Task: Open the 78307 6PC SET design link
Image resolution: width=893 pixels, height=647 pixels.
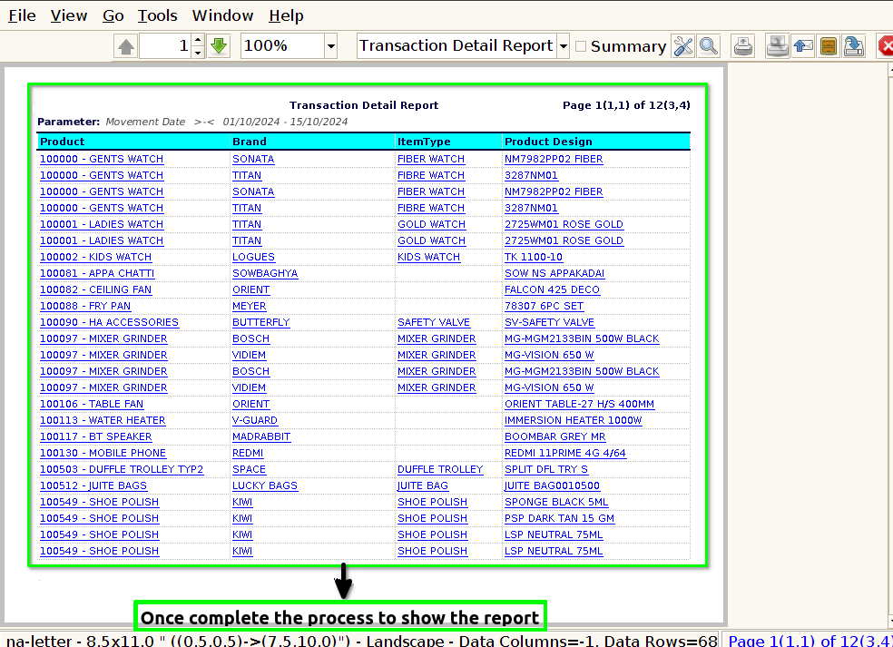Action: pyautogui.click(x=545, y=306)
